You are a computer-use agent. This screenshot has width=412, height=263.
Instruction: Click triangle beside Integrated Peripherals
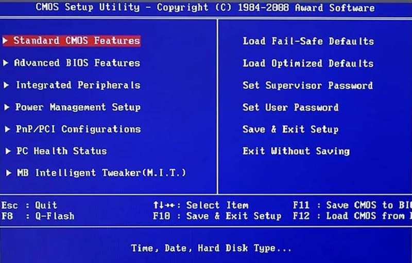point(6,85)
